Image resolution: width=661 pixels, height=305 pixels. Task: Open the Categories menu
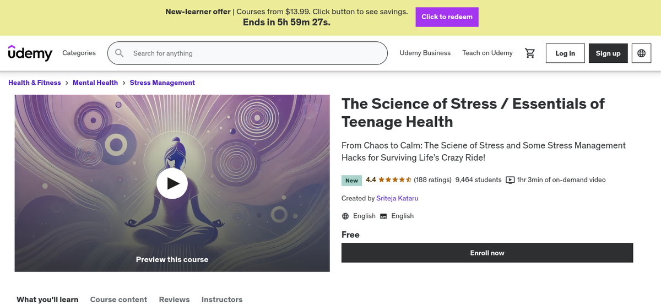point(79,53)
